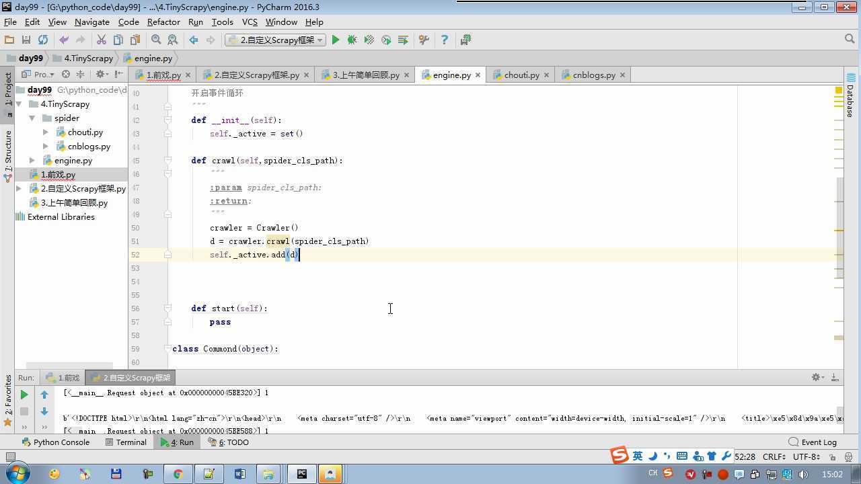The width and height of the screenshot is (861, 484).
Task: Click the CRLF line separator status entry
Action: (774, 456)
